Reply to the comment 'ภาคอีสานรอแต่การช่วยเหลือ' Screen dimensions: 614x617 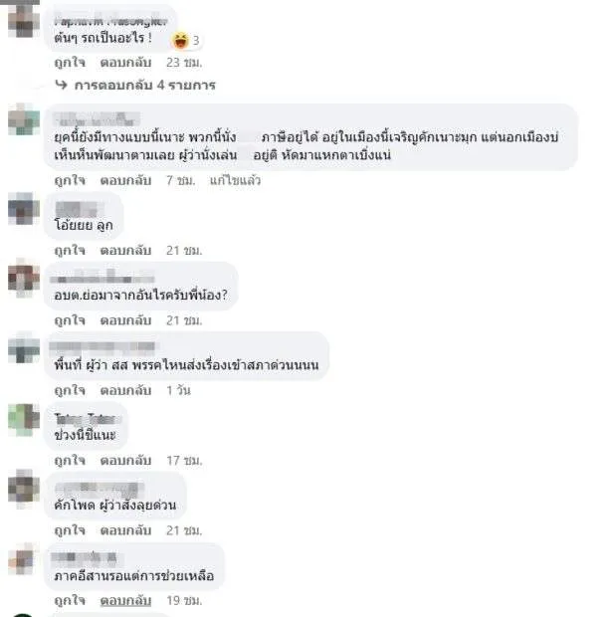(125, 600)
